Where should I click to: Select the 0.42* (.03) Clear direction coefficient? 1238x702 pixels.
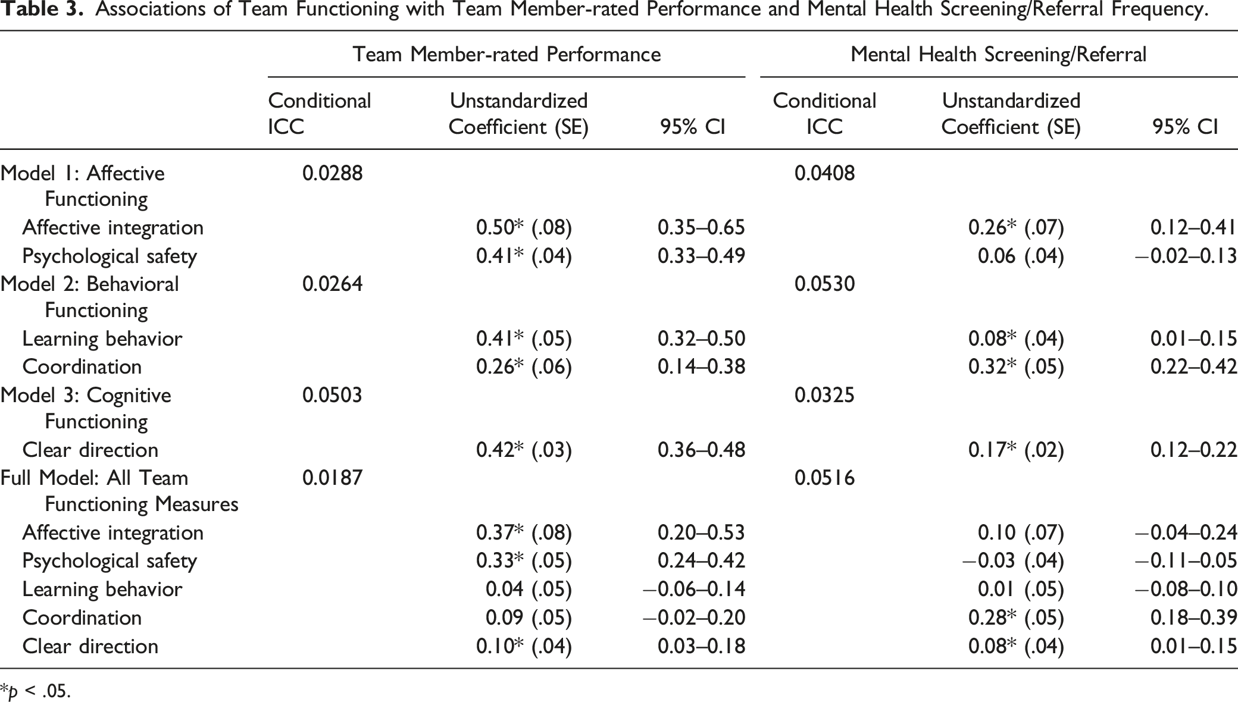tap(524, 450)
